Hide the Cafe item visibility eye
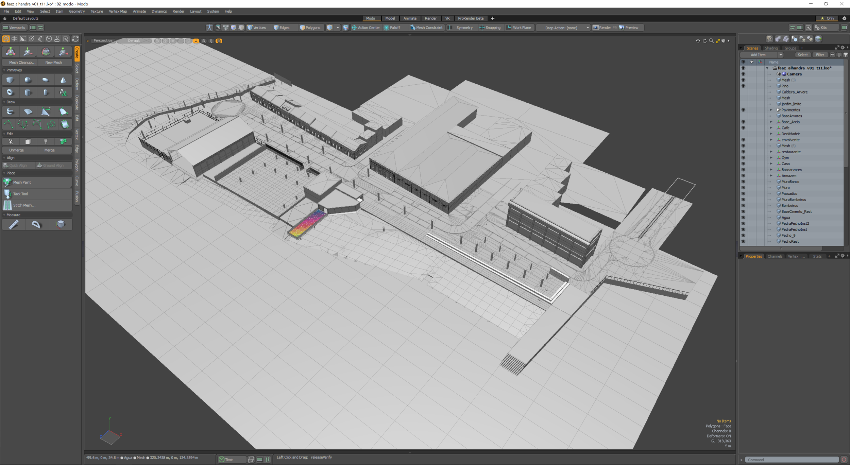The image size is (850, 465). tap(743, 128)
